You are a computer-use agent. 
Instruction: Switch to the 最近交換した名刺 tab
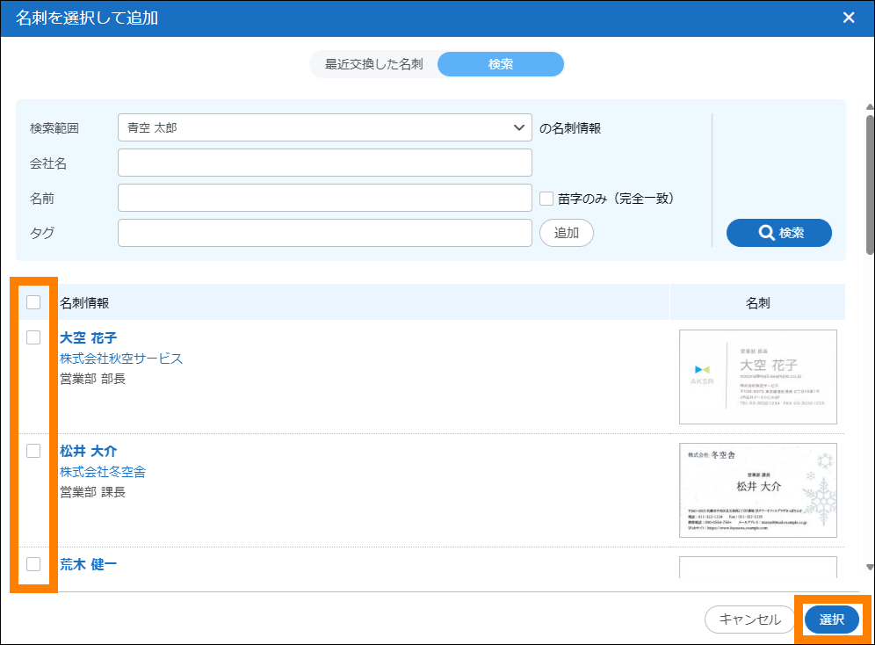[373, 64]
